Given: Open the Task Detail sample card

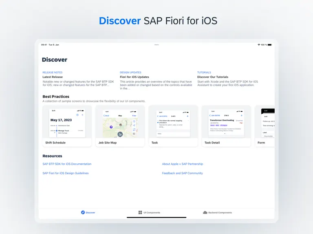Looking at the screenshot, I should (226, 126).
